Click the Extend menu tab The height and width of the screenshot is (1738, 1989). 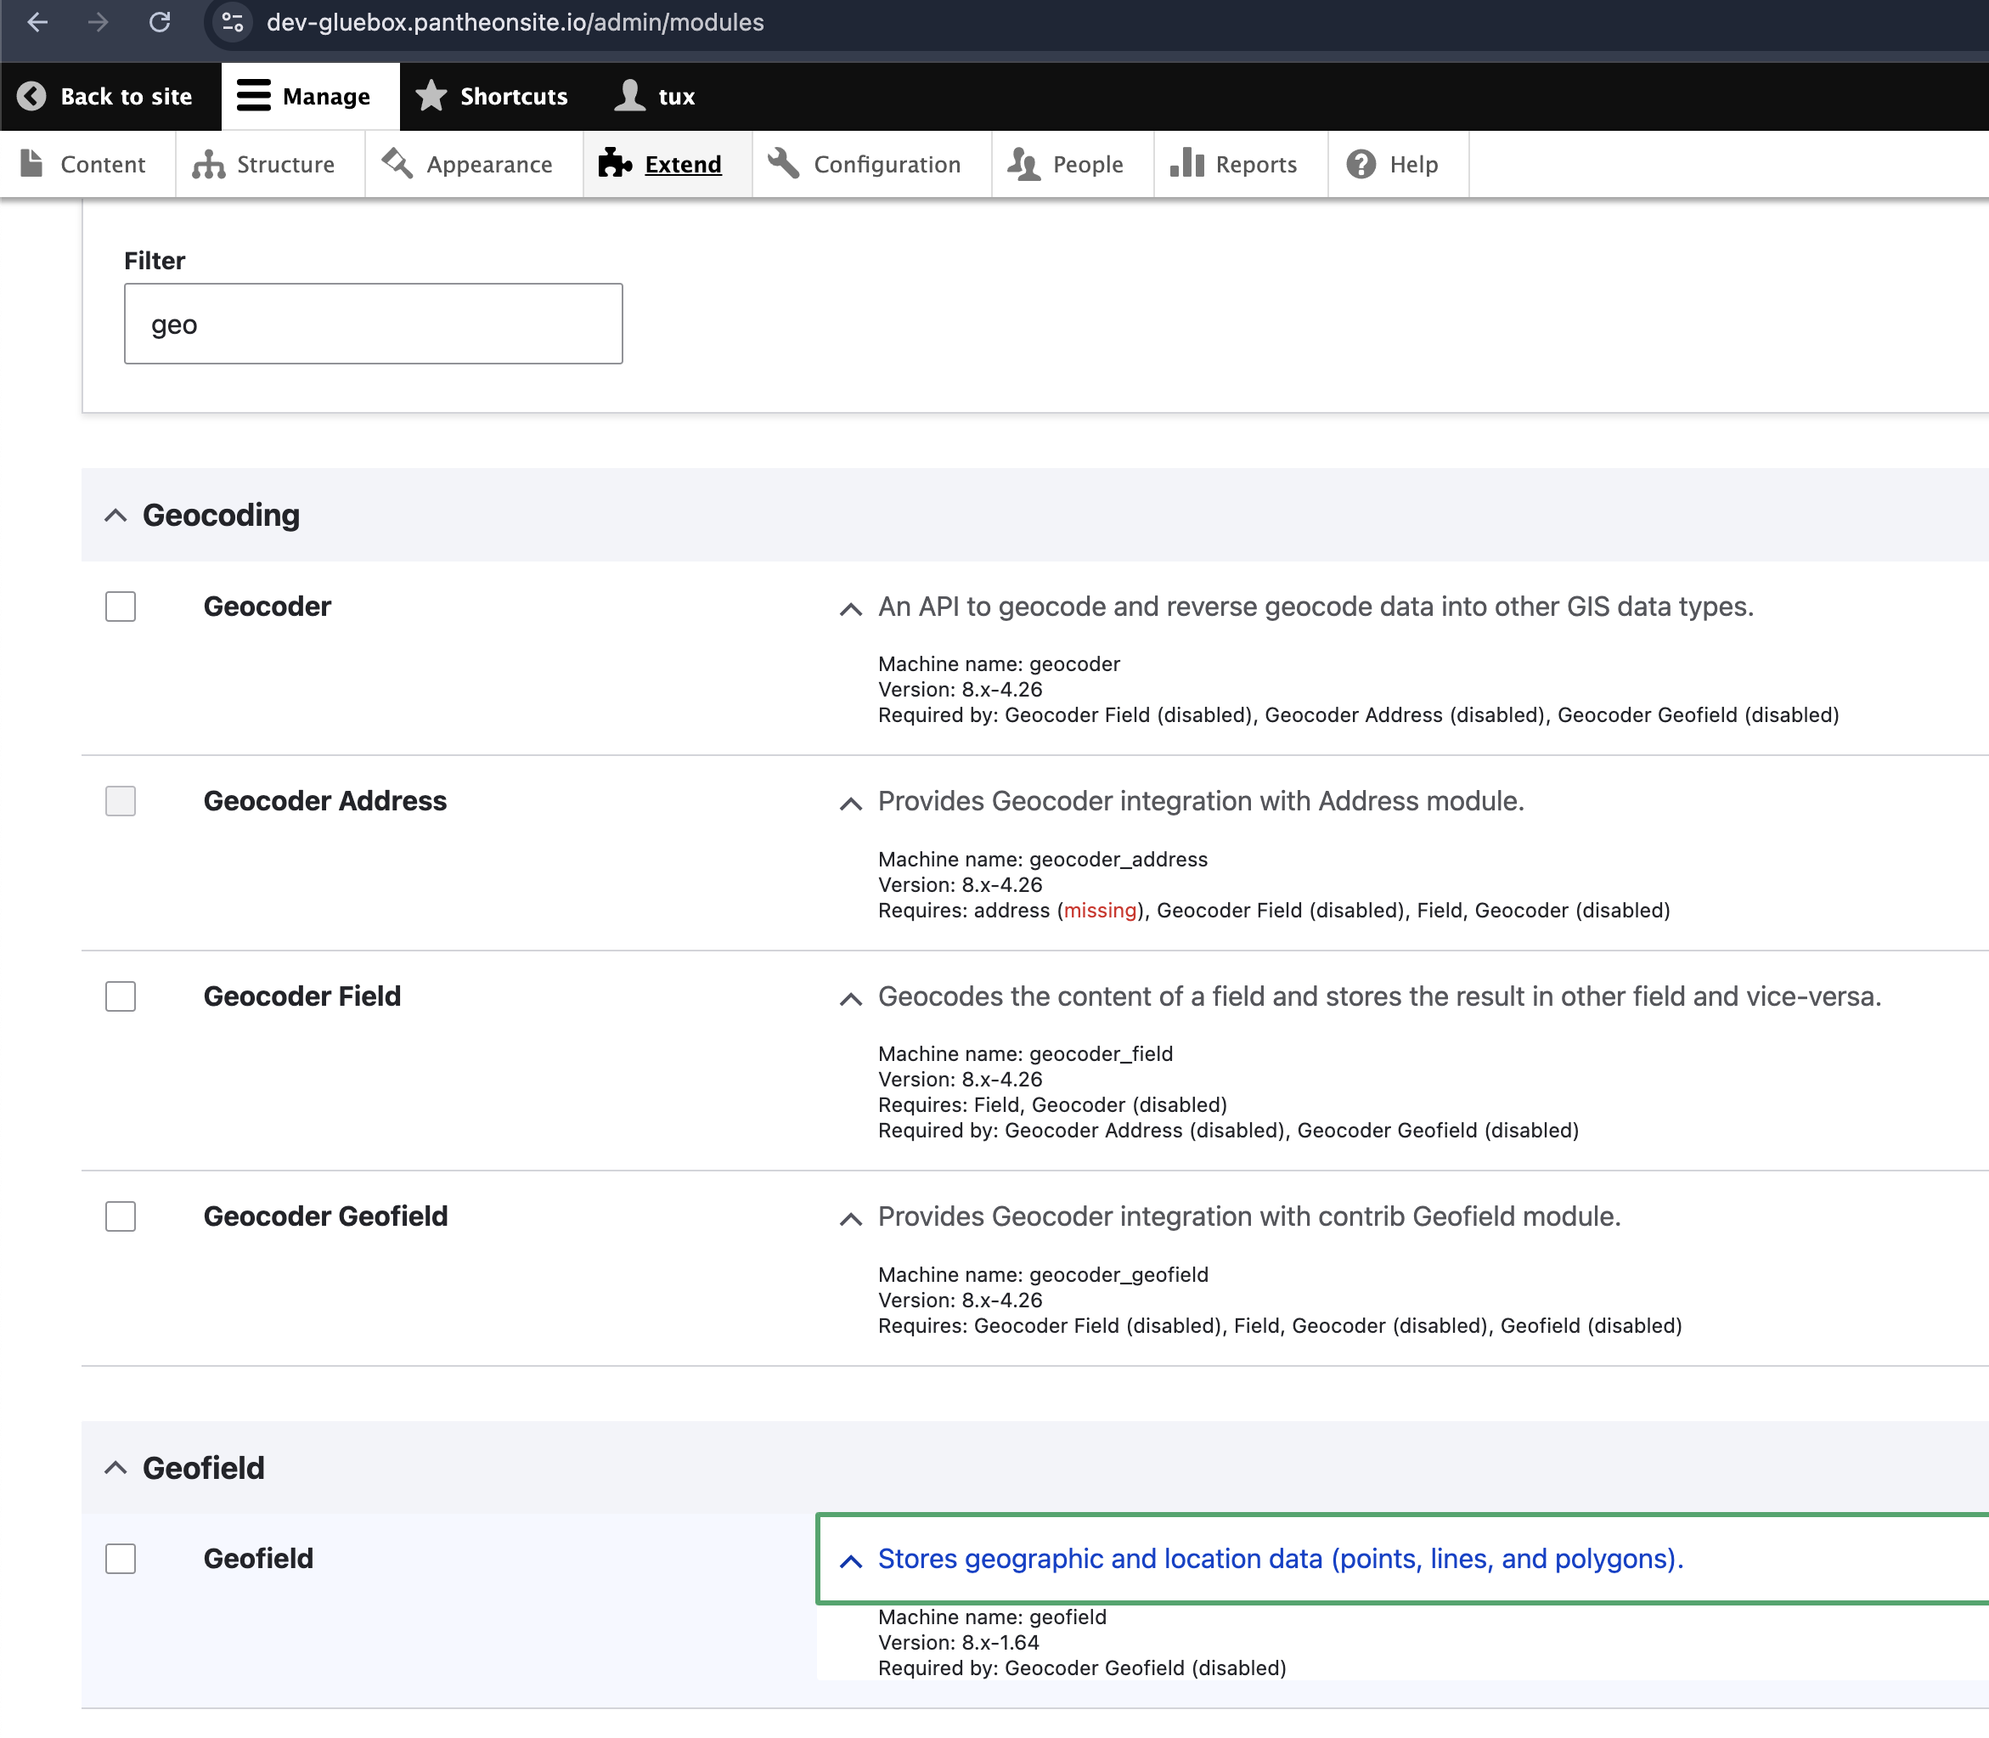tap(684, 164)
